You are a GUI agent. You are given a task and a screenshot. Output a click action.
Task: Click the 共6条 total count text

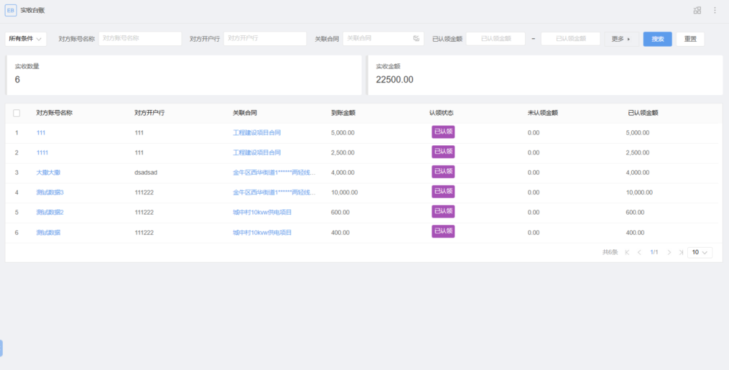[610, 253]
